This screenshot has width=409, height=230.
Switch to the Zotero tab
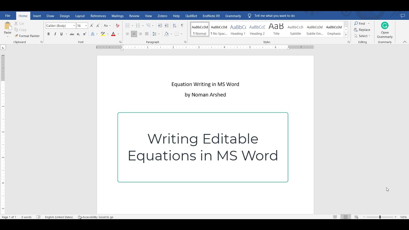pyautogui.click(x=162, y=16)
